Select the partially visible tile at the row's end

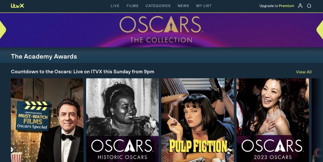317,120
